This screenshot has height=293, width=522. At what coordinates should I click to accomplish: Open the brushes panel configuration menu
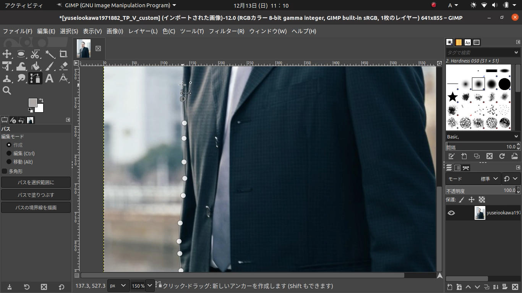point(518,42)
